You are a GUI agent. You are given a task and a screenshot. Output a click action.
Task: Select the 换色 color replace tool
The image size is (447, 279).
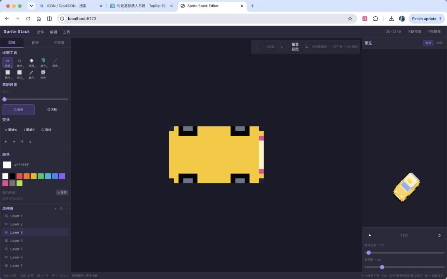coord(43,75)
